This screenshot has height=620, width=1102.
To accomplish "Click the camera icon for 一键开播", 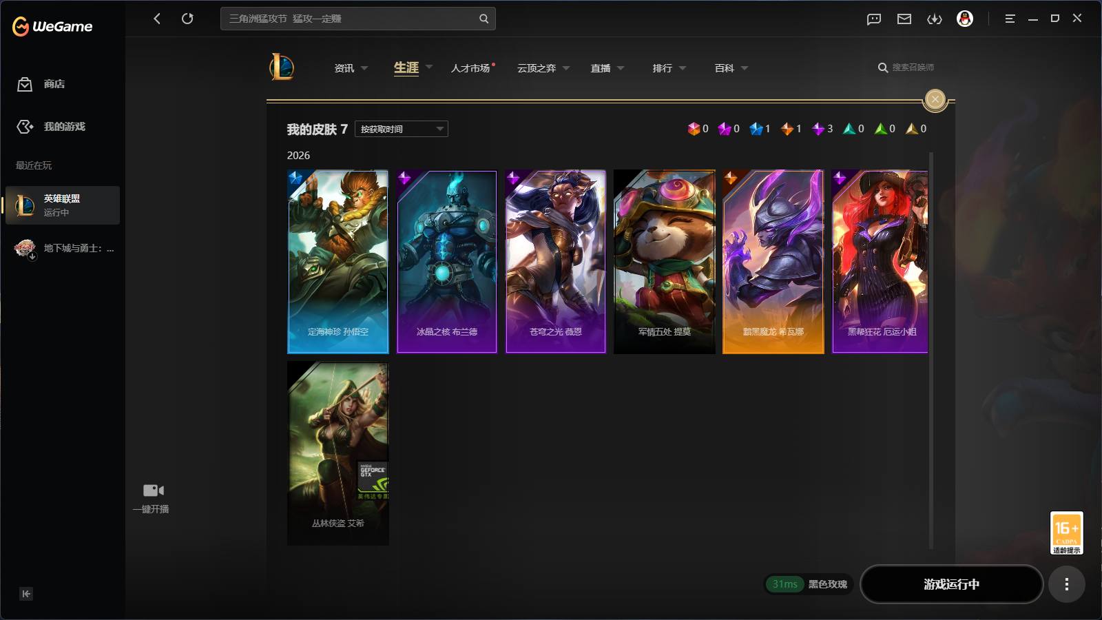I will [153, 490].
